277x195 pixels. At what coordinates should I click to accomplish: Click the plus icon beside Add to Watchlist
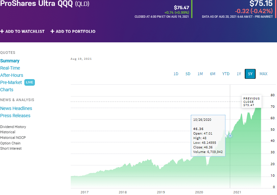2,32
